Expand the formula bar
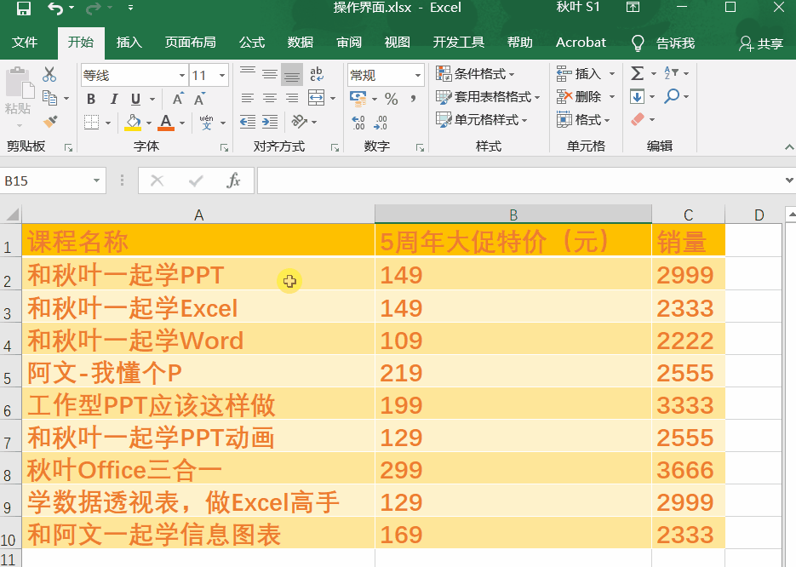The image size is (796, 567). click(x=789, y=180)
